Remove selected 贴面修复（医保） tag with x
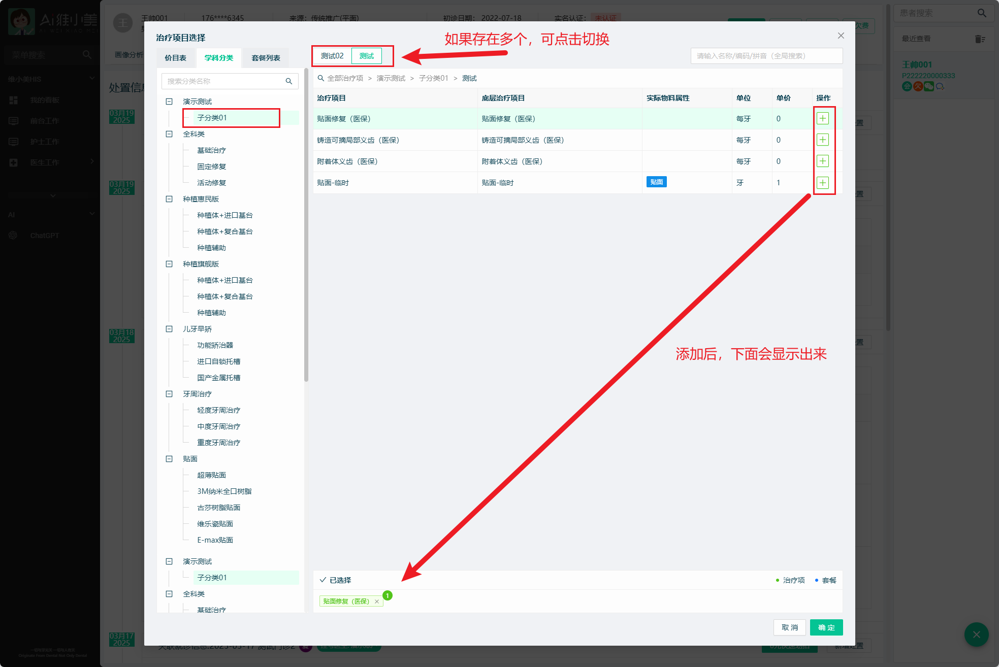This screenshot has width=999, height=667. (377, 602)
